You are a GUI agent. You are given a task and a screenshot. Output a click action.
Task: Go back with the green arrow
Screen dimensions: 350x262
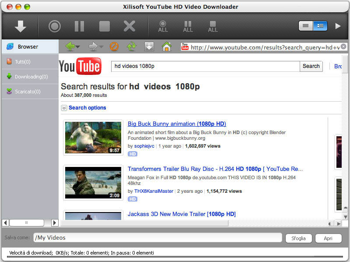[x=70, y=46]
